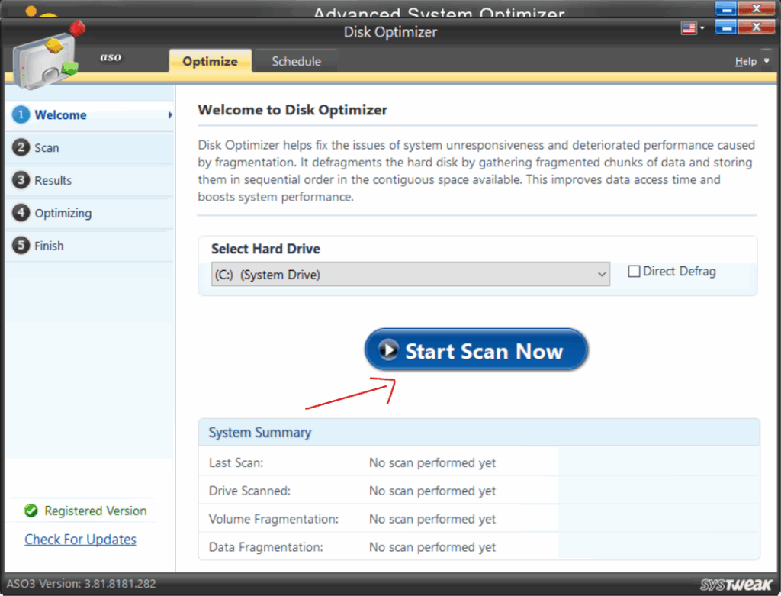
Task: Click the Welcome to Disk Optimizer heading
Action: pyautogui.click(x=292, y=110)
